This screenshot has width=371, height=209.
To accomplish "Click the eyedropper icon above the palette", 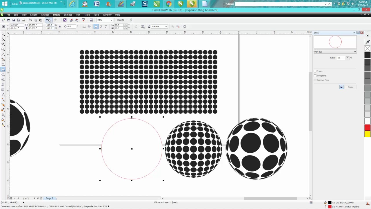I will [x=368, y=42].
